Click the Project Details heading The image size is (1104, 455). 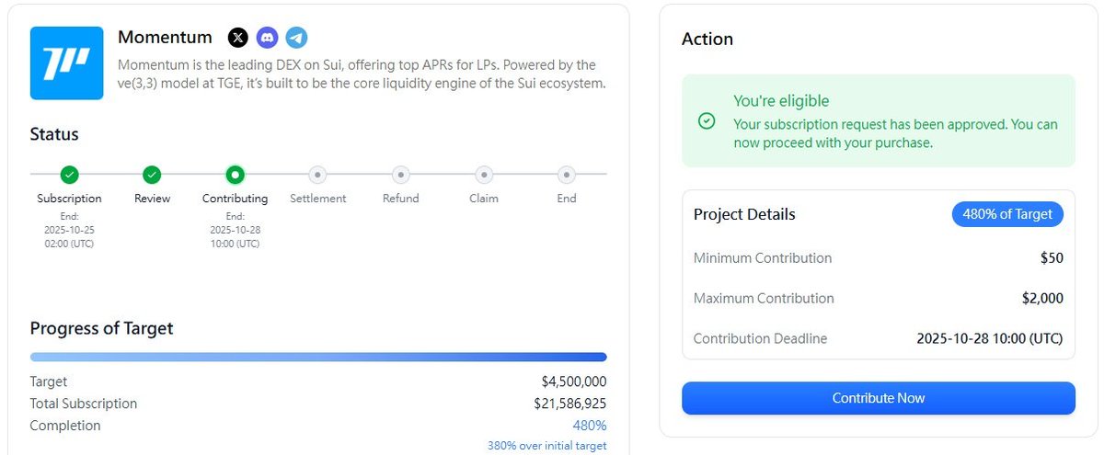tap(744, 214)
